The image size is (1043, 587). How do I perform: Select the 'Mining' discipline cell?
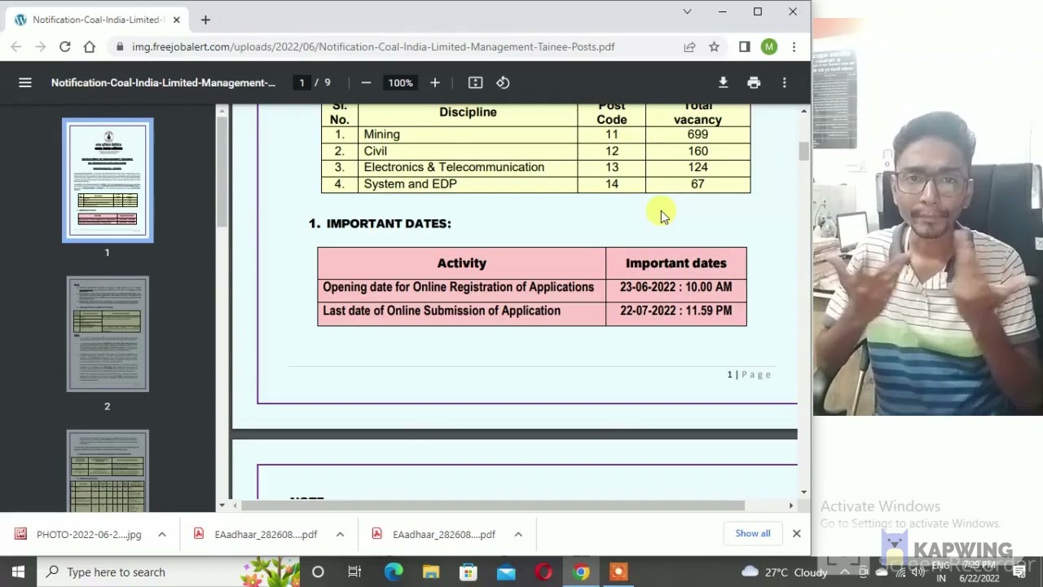tap(468, 135)
